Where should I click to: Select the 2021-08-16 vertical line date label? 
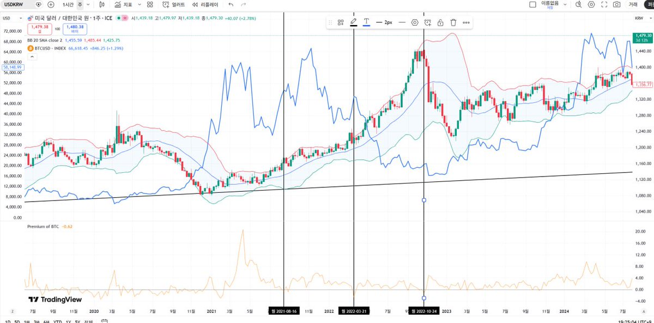click(x=284, y=311)
